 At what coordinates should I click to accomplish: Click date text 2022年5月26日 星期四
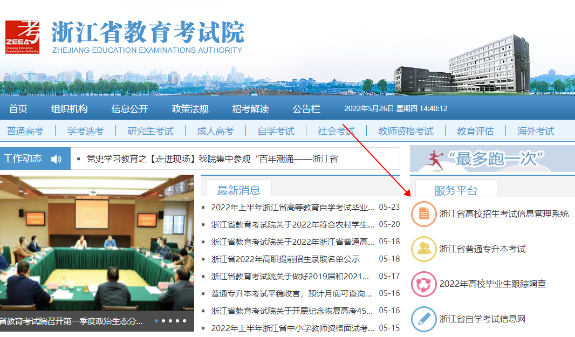tap(381, 108)
